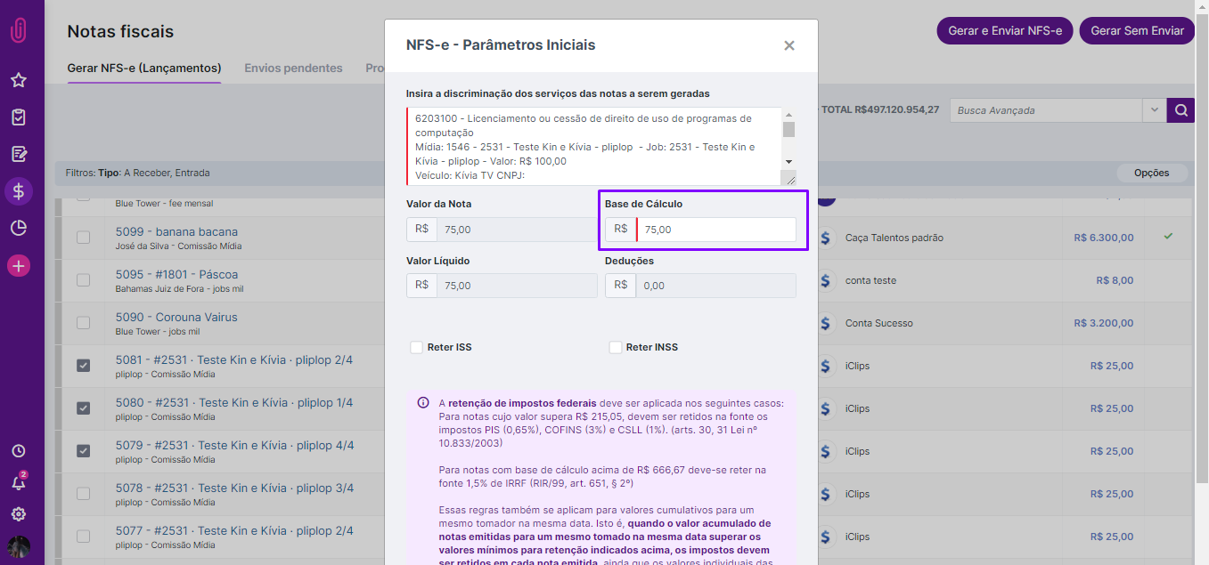Click the Conta Sucesso account text

coord(879,323)
